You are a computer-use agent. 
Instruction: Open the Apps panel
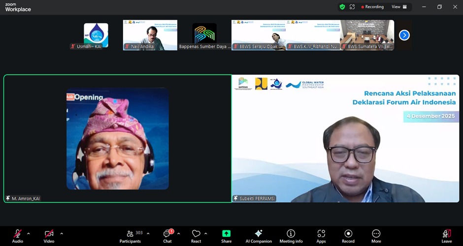coord(321,236)
